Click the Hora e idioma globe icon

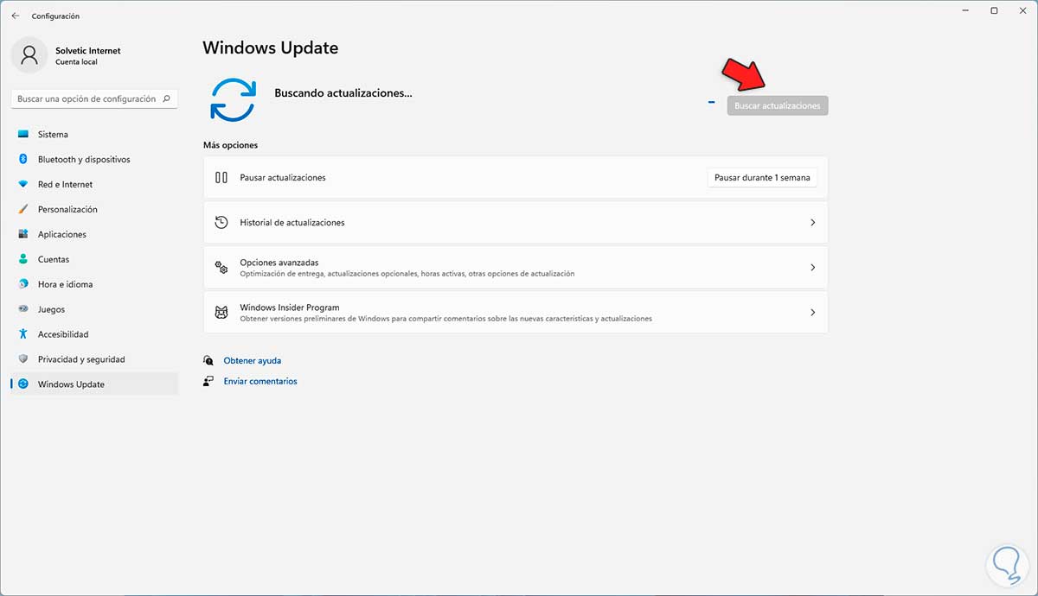pyautogui.click(x=22, y=284)
